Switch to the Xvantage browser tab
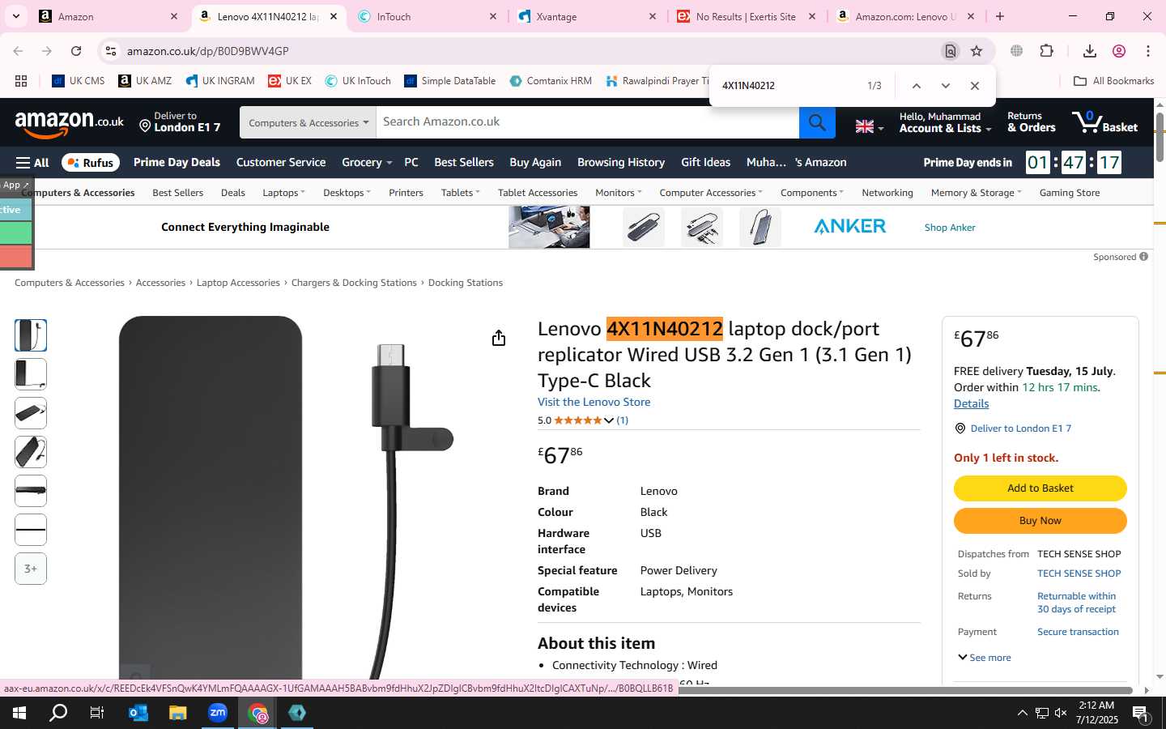 click(x=589, y=16)
